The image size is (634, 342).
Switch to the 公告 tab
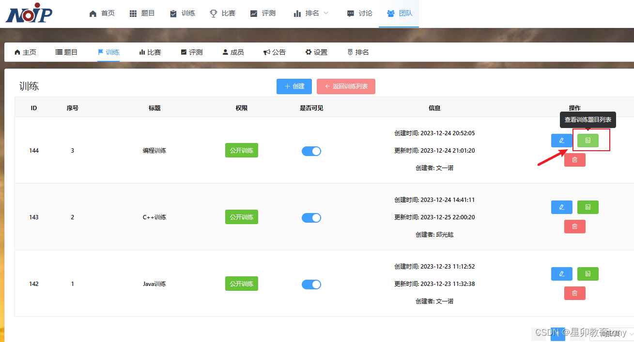coord(275,52)
